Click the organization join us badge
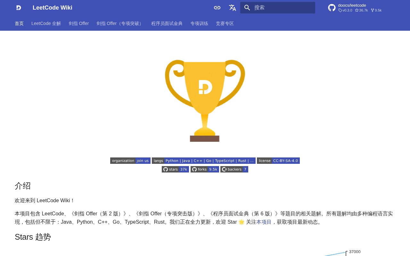The image size is (410, 256). click(130, 161)
